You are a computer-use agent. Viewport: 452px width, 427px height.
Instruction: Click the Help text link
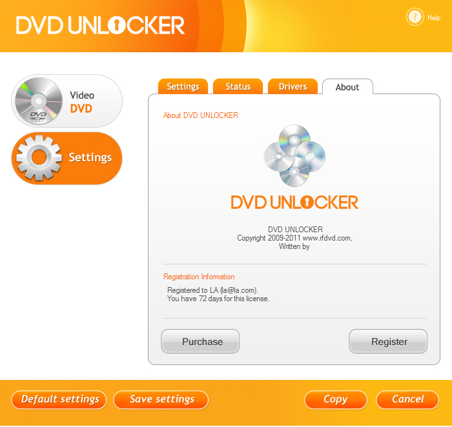pos(434,18)
